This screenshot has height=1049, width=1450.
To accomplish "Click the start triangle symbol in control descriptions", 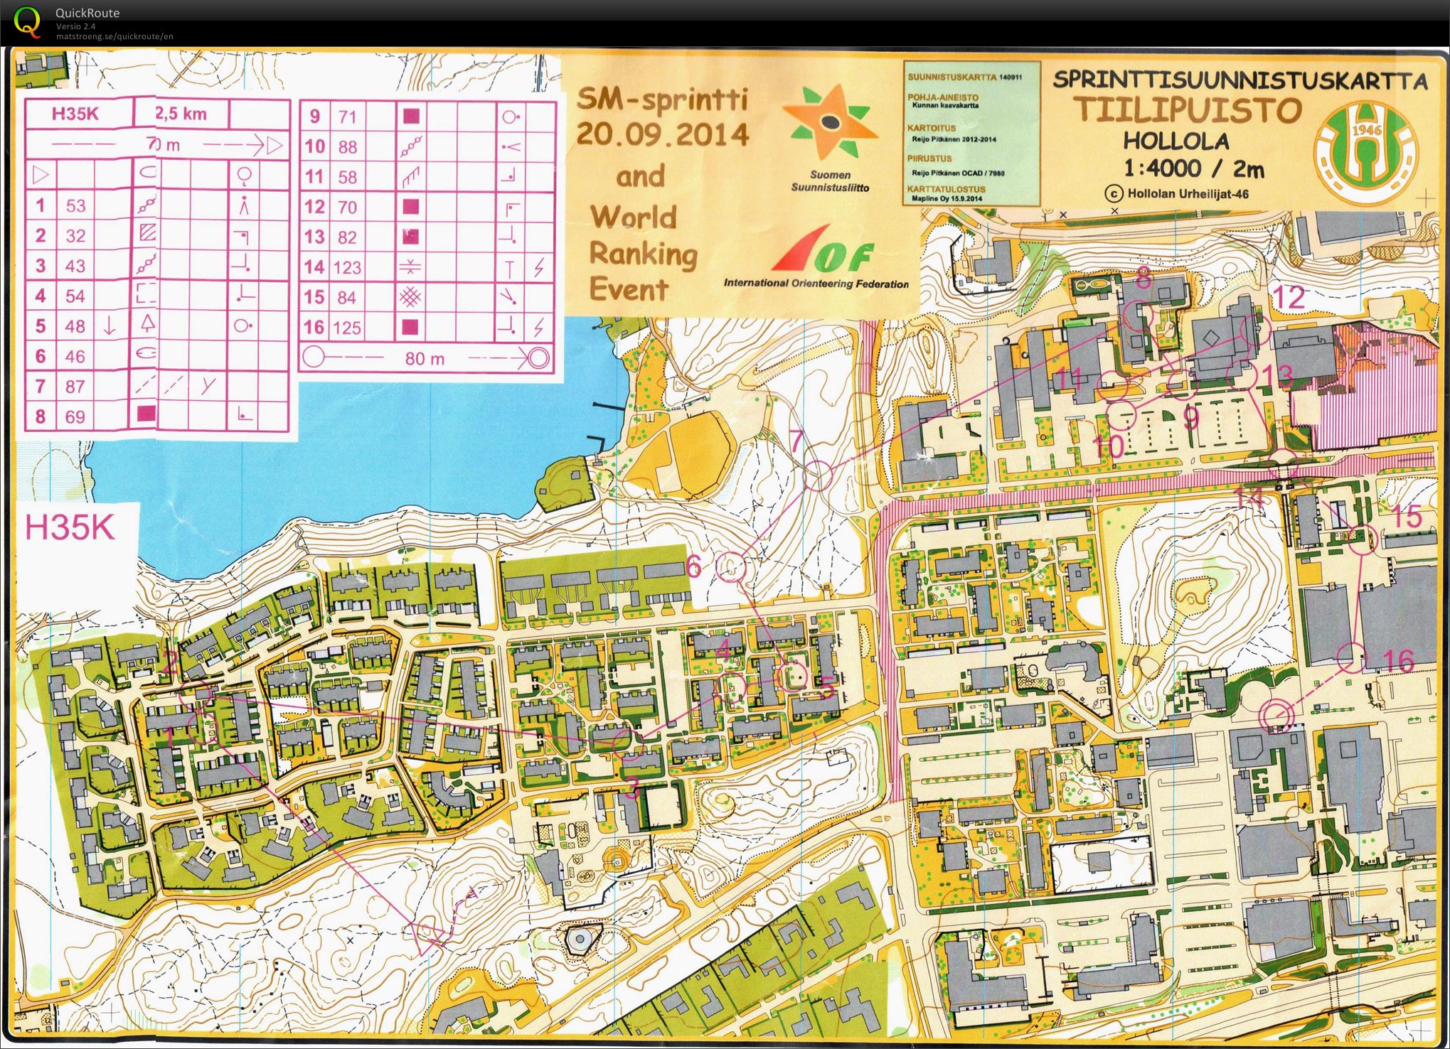I will (41, 175).
